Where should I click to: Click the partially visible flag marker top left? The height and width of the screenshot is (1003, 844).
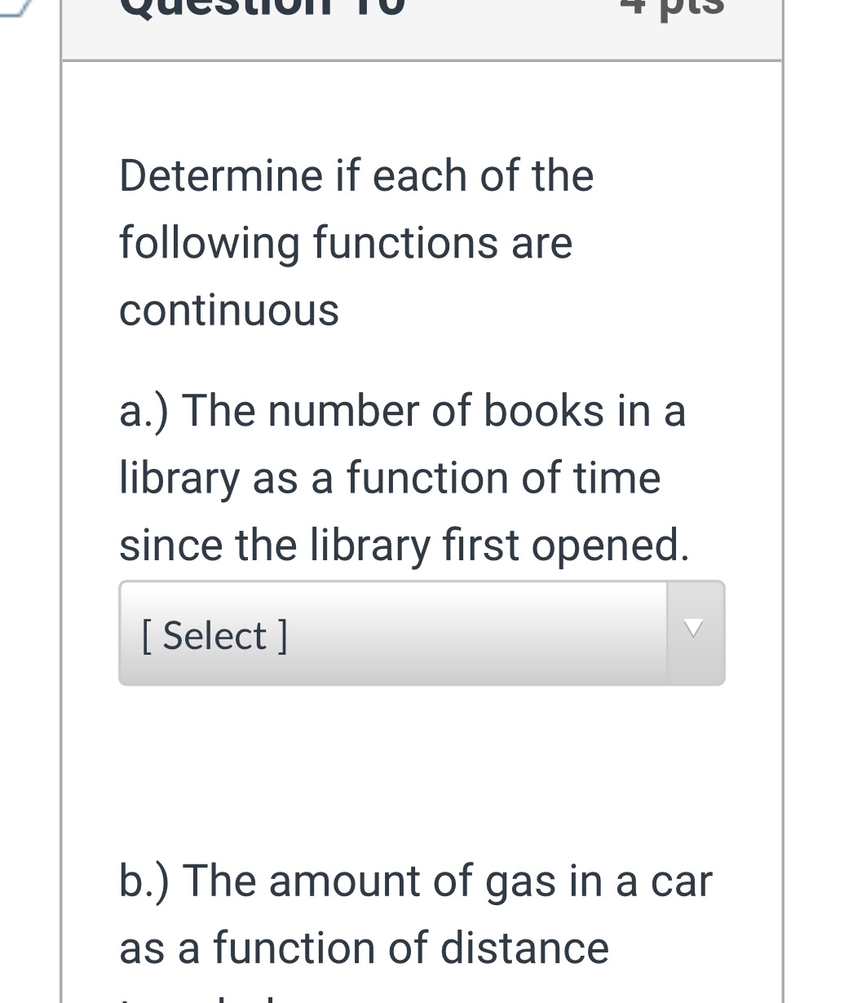point(16,8)
